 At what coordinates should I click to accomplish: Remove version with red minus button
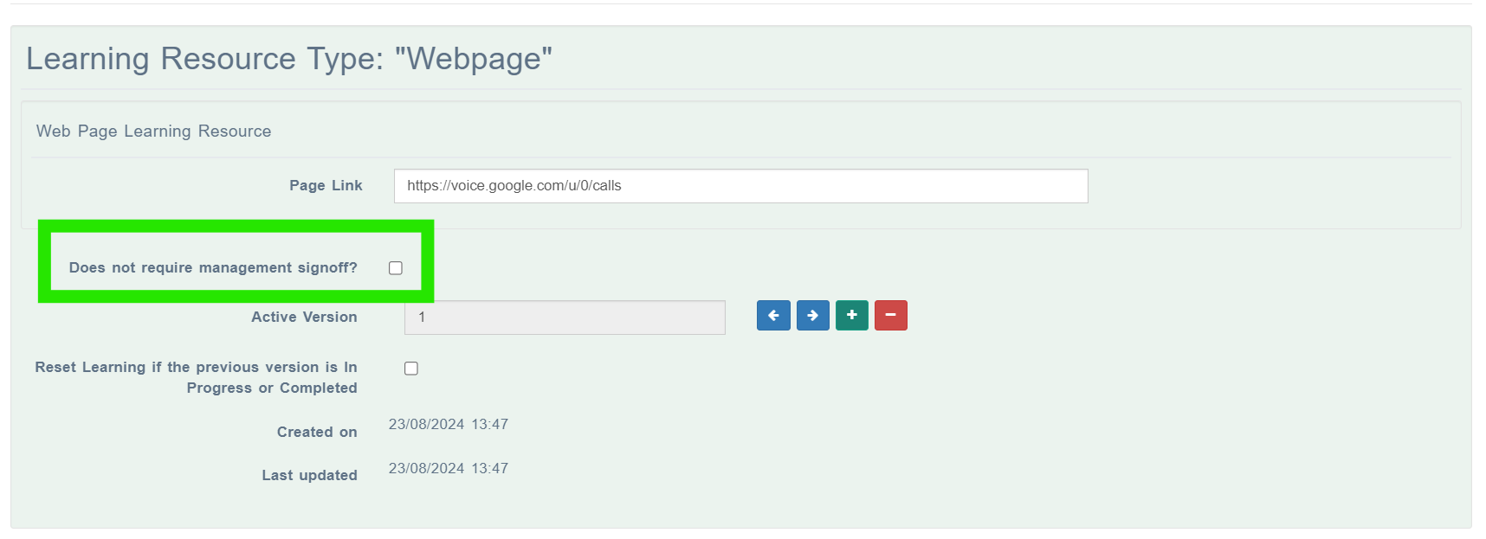(x=891, y=316)
